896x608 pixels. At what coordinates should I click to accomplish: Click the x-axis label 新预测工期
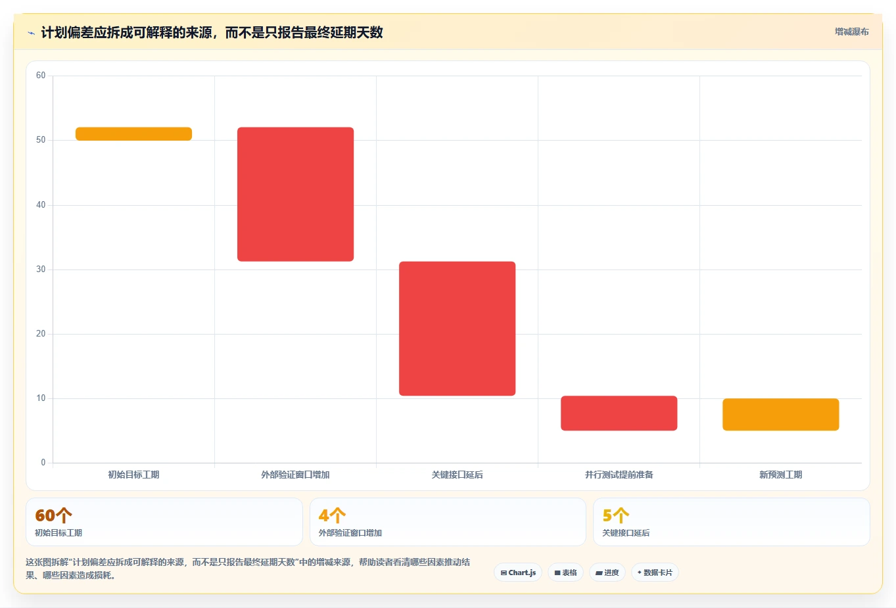(x=780, y=475)
